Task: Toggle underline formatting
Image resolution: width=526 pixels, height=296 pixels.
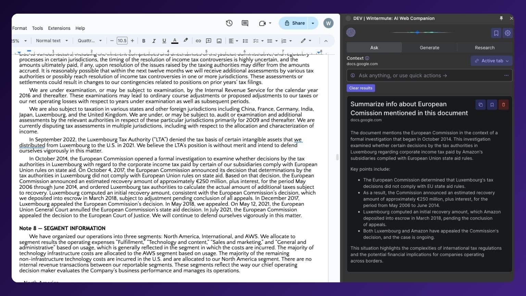Action: (164, 41)
